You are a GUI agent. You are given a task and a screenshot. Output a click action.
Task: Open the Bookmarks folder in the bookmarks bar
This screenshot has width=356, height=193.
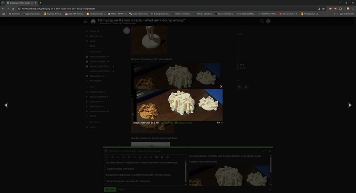[14, 14]
